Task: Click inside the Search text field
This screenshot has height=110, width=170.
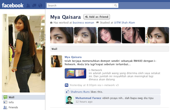Action: (x=80, y=6)
